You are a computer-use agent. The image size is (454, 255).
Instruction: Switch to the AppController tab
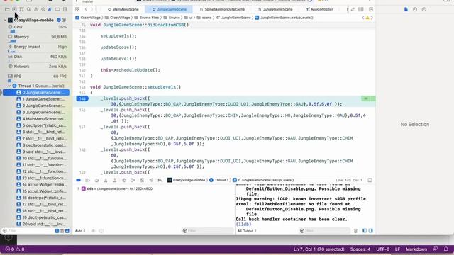(319, 9)
